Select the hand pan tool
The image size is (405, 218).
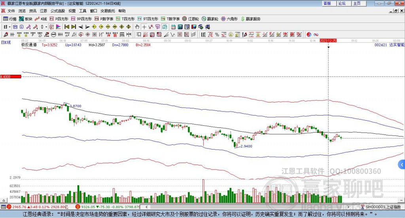click(137, 27)
